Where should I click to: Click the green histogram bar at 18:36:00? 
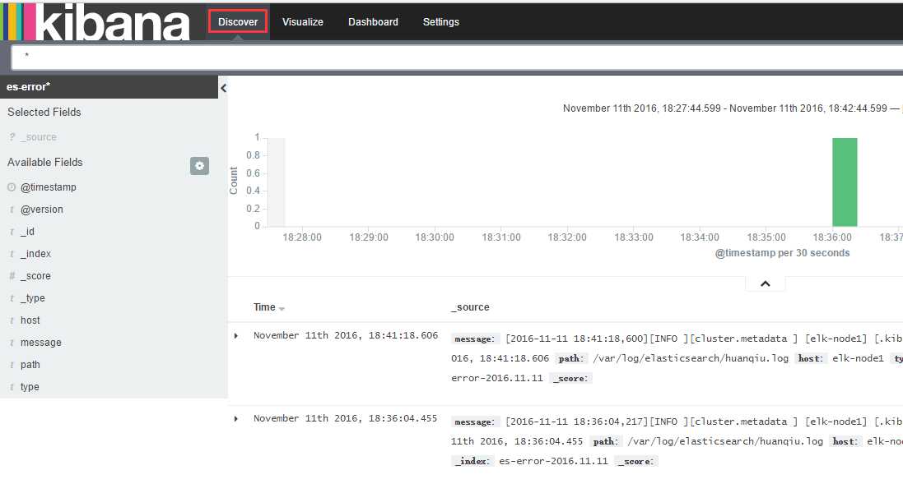coord(845,182)
